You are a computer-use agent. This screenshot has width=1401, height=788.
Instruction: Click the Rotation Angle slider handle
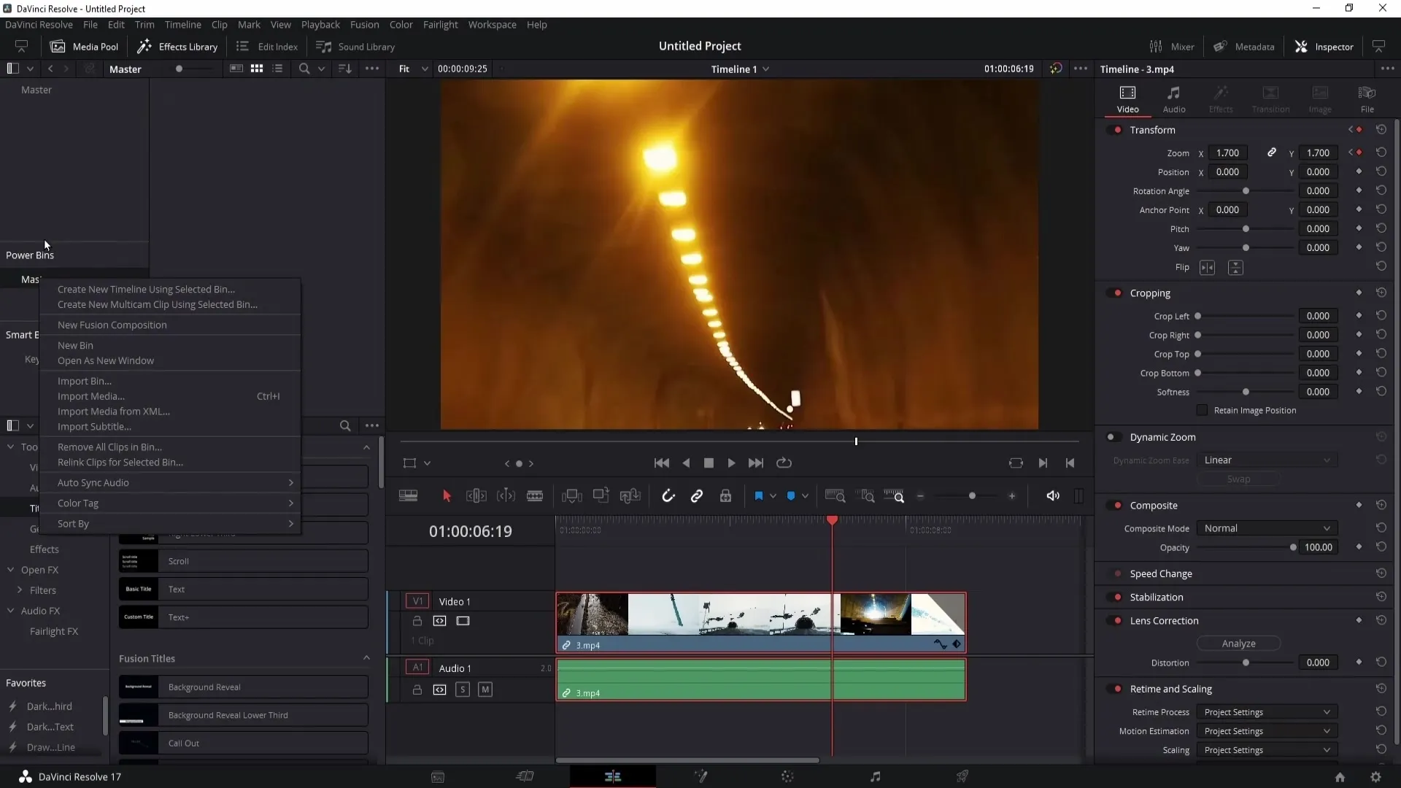[1246, 191]
